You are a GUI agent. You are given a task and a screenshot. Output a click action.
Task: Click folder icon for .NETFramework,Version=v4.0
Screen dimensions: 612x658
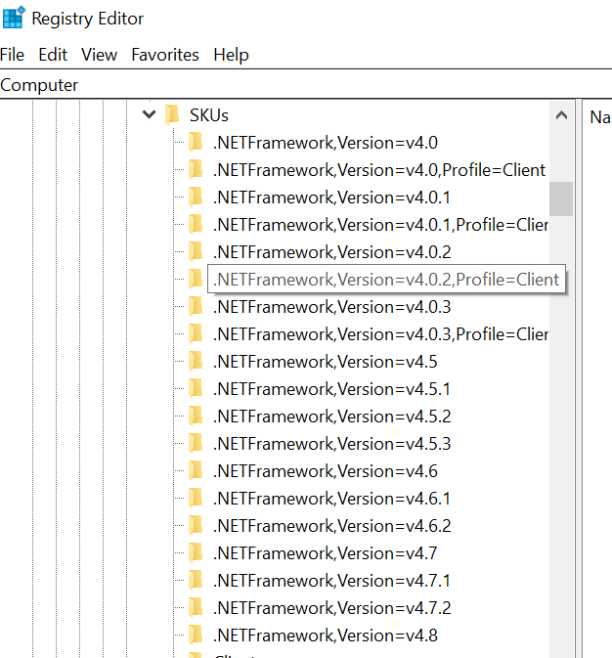click(197, 143)
